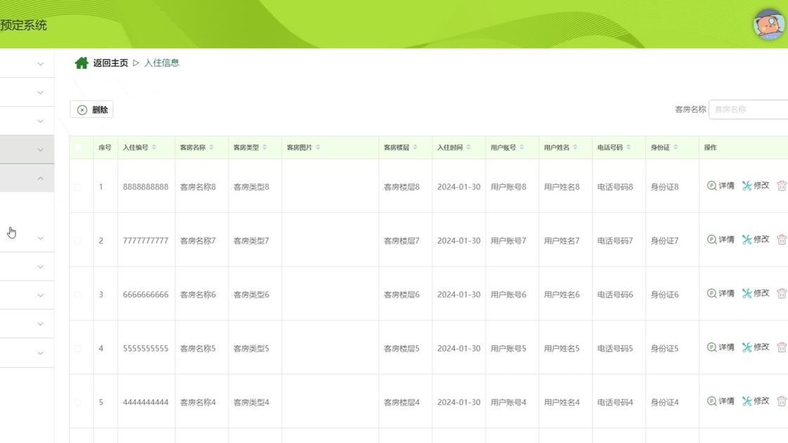The height and width of the screenshot is (443, 788).
Task: Click trash icon in 身份证6 row
Action: tap(782, 293)
